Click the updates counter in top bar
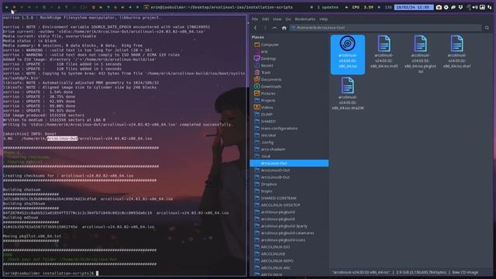This screenshot has width=496, height=279. pos(328,7)
